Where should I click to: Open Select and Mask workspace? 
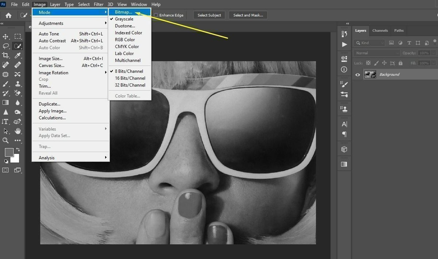tap(248, 15)
